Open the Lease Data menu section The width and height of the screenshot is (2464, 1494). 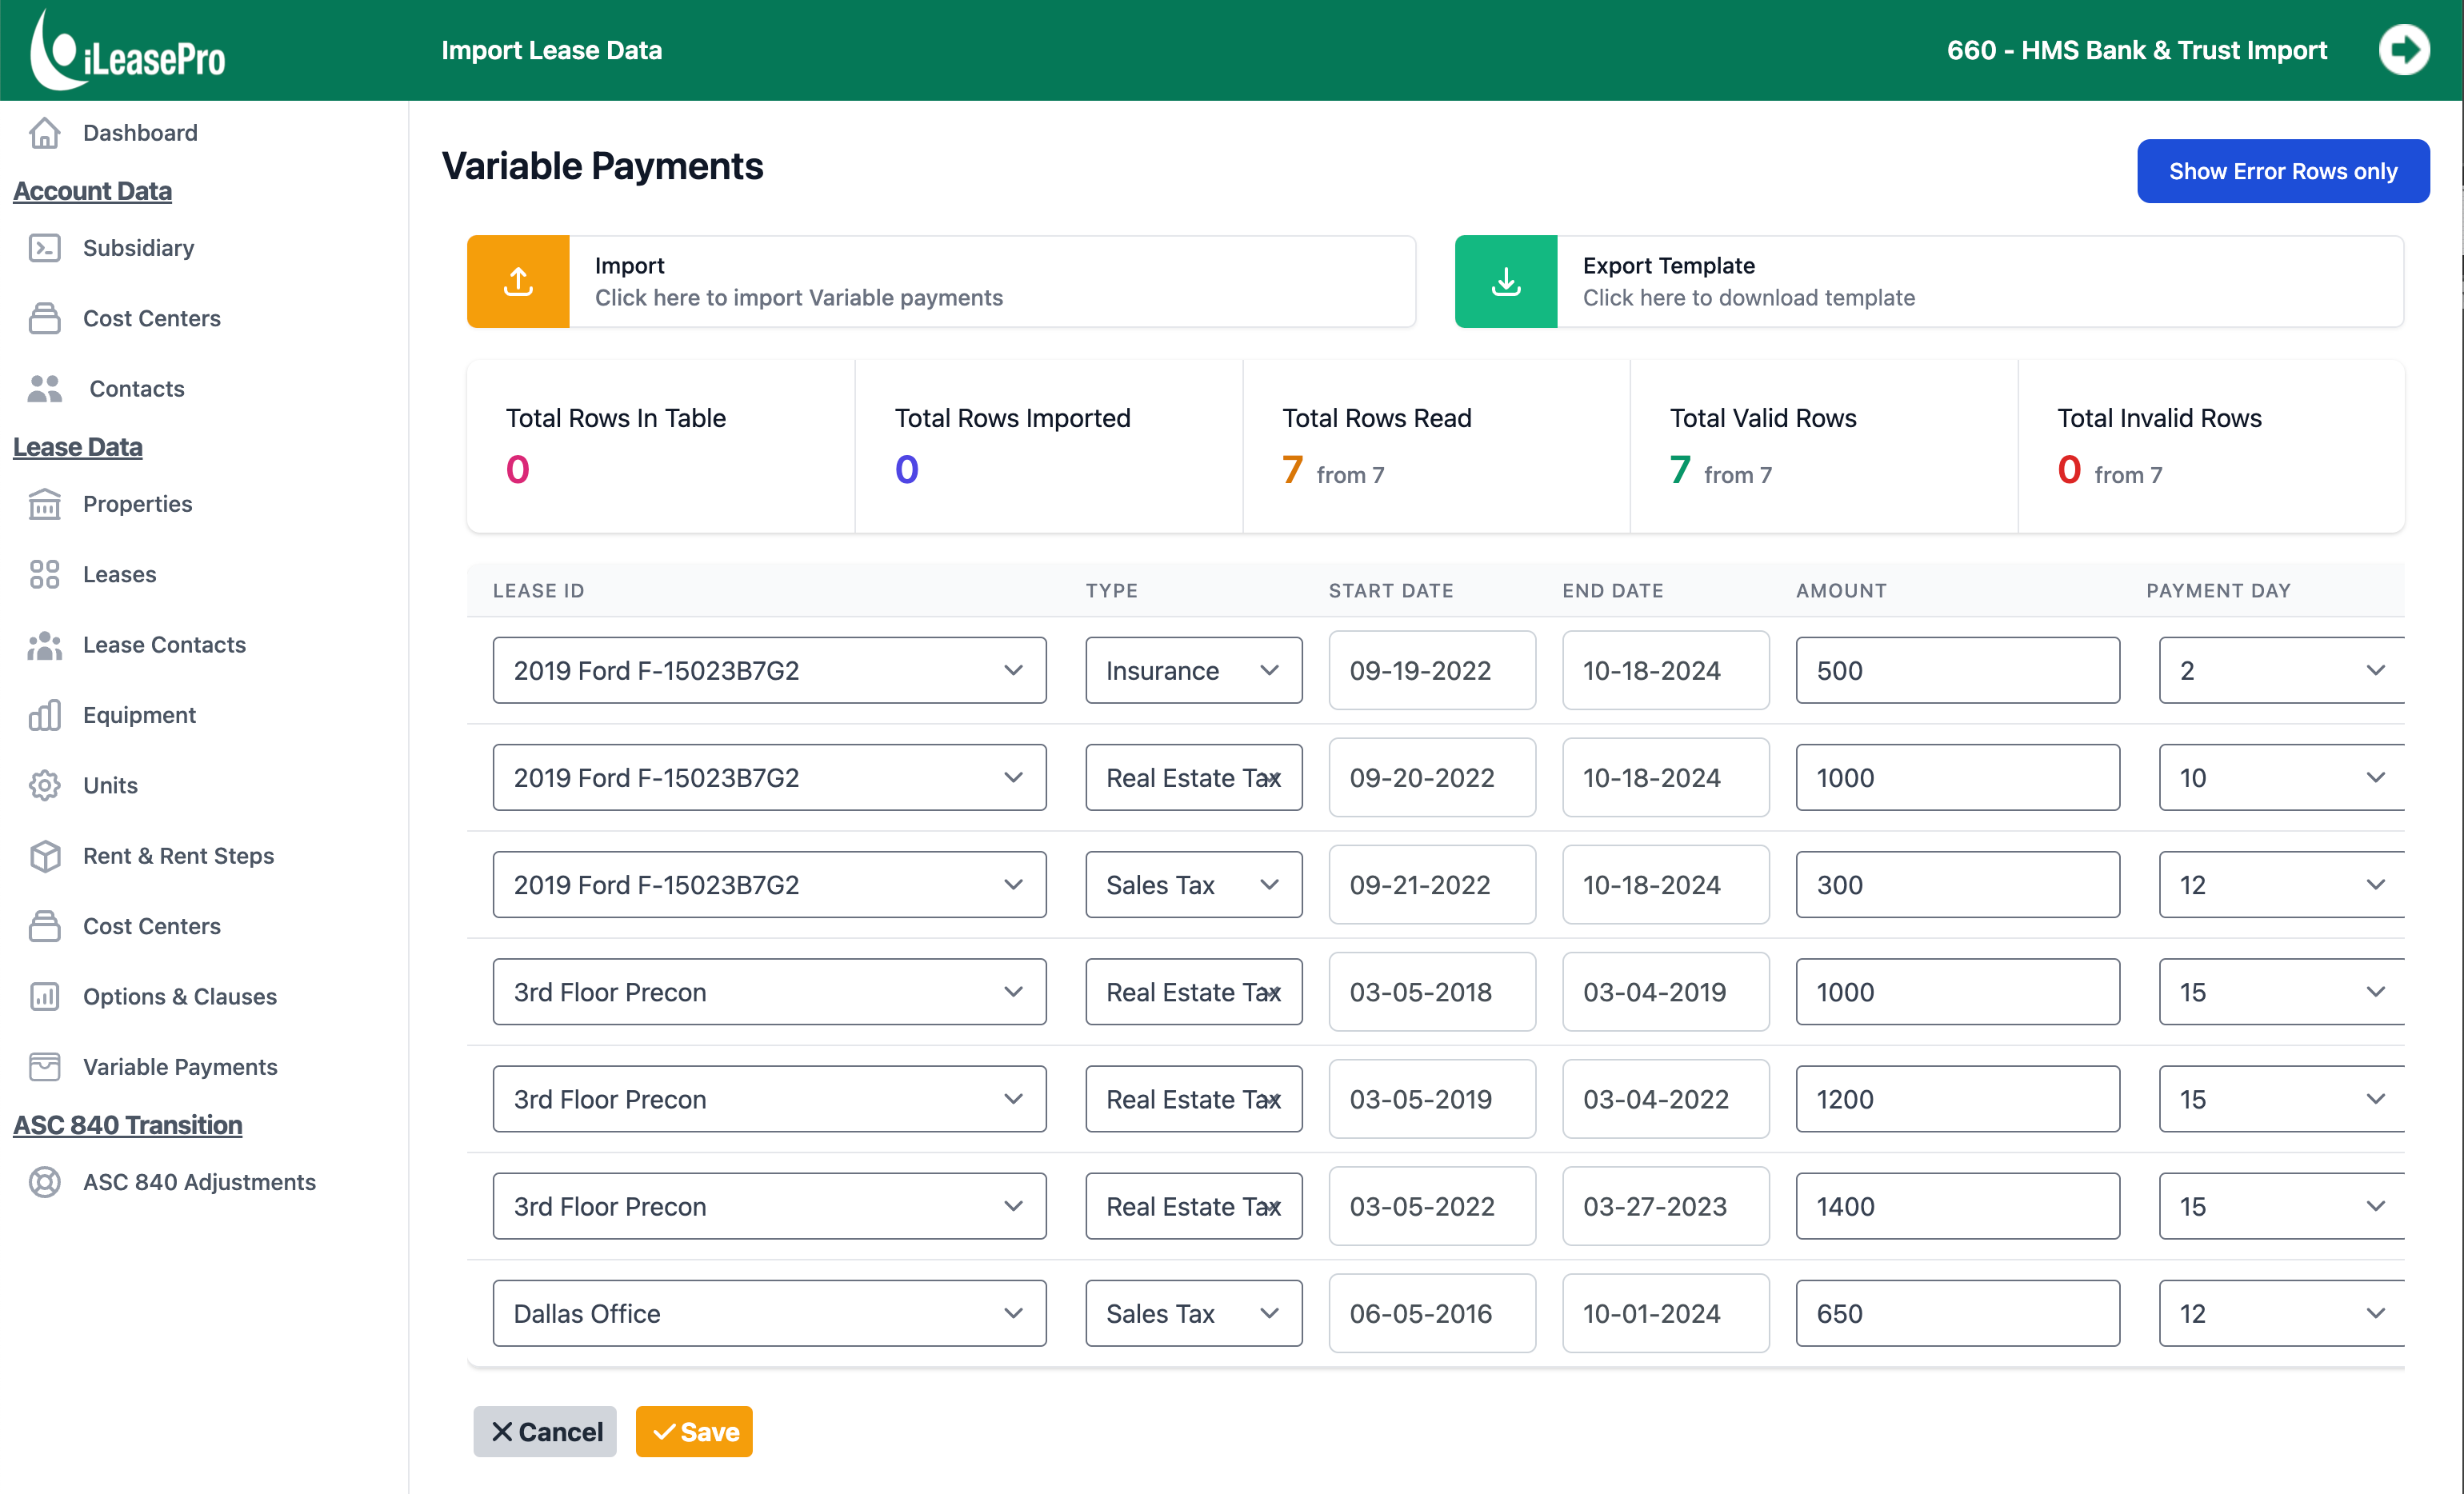click(78, 446)
